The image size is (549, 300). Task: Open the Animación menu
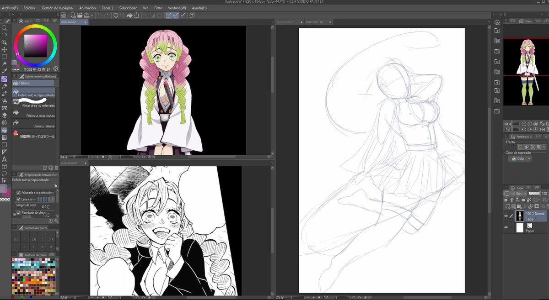(87, 8)
